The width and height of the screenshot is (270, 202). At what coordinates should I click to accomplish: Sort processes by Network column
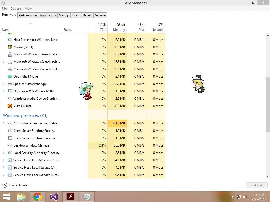coord(156,27)
